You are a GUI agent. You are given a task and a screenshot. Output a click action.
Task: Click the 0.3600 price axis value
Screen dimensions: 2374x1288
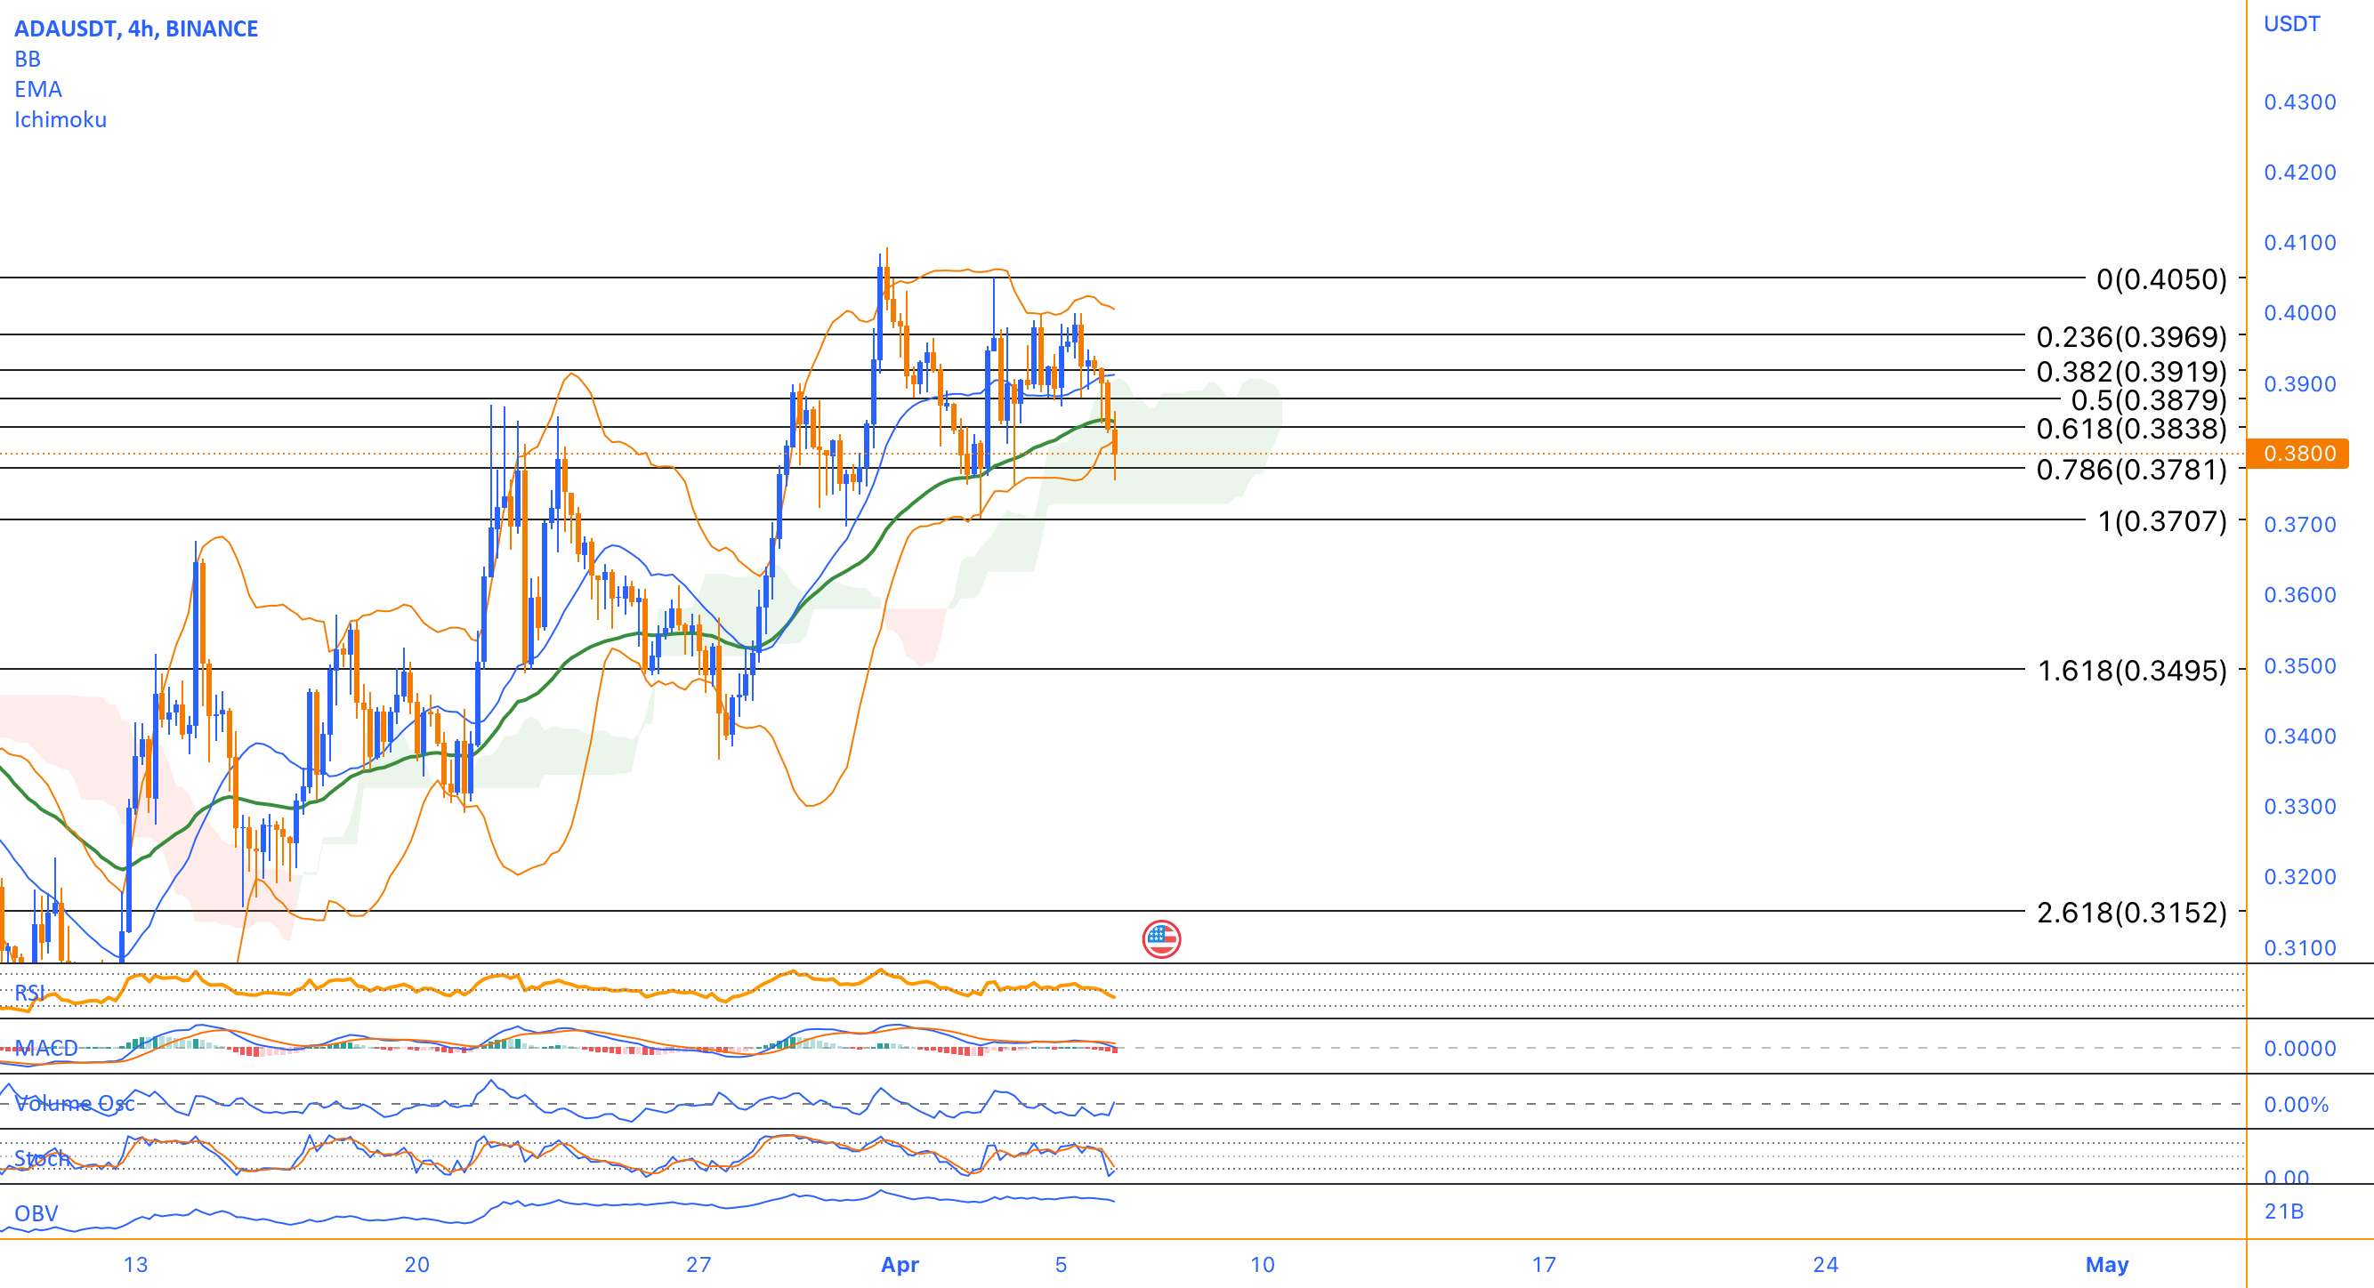[x=2299, y=595]
